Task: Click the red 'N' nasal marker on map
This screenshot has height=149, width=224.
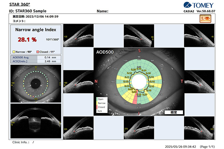Action: point(96,81)
